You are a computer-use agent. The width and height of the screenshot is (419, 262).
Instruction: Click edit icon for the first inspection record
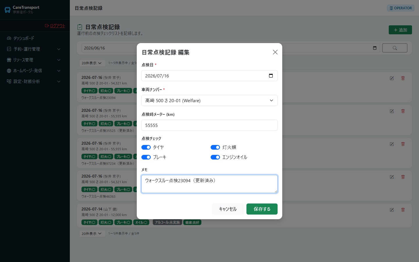tap(392, 78)
